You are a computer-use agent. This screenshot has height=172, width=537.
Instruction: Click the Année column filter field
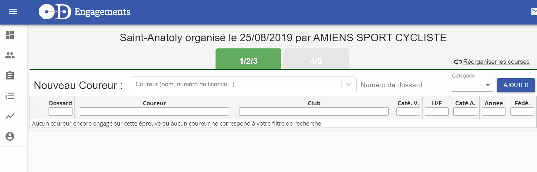point(494,112)
